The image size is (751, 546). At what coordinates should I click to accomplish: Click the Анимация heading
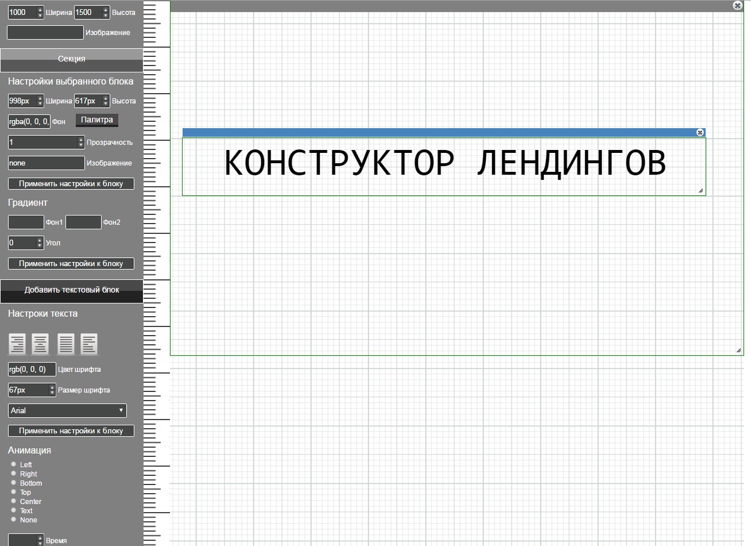[x=29, y=451]
